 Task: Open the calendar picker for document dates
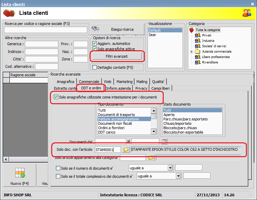pyautogui.click(x=164, y=141)
